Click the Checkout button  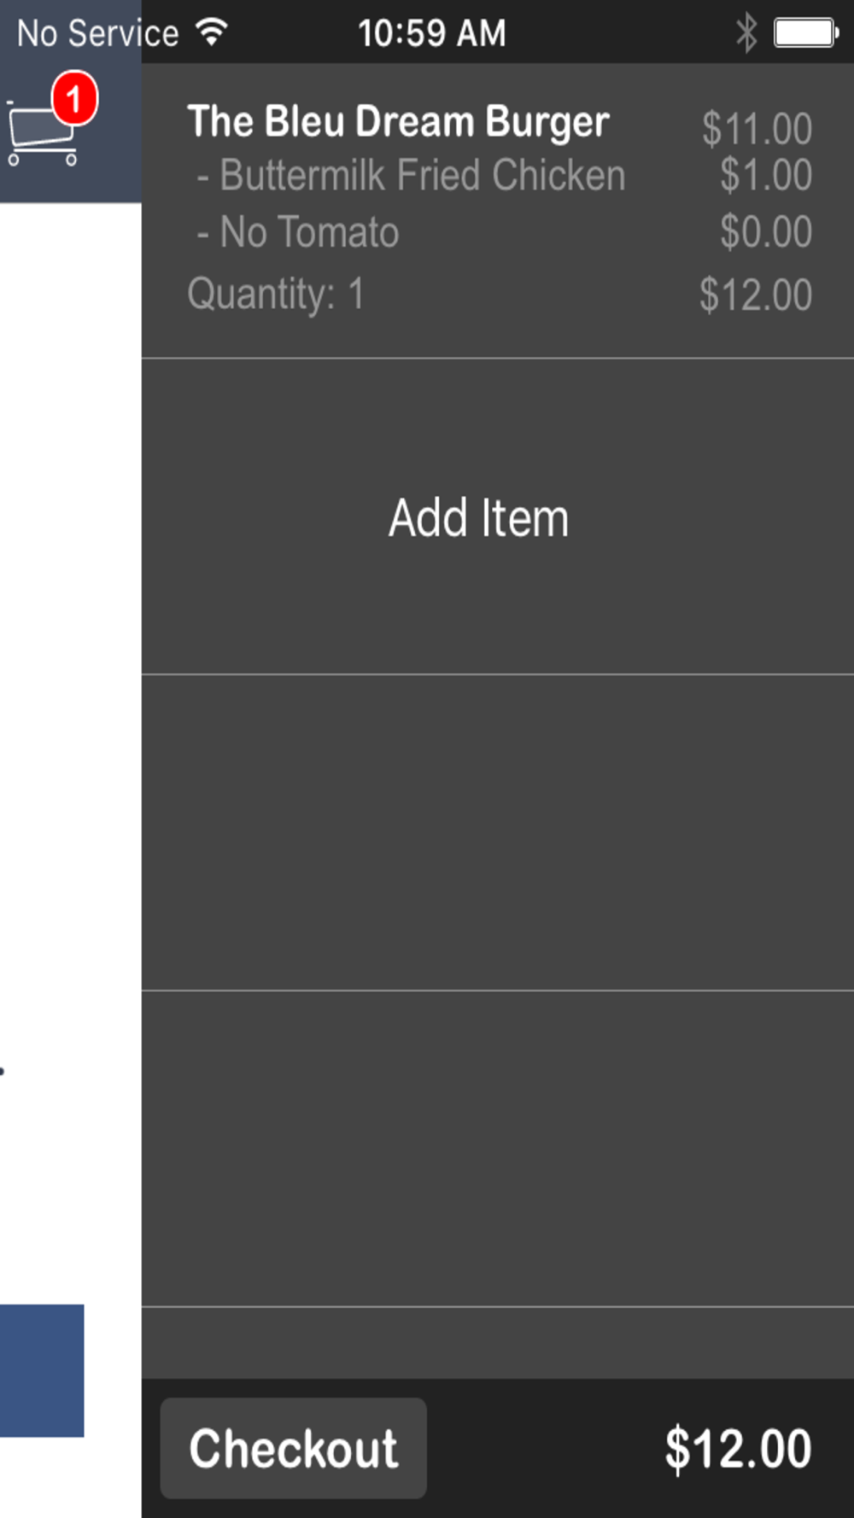click(293, 1448)
